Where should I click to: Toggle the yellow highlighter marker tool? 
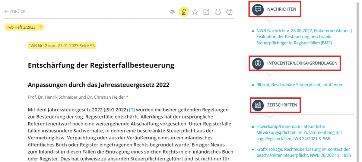183,12
